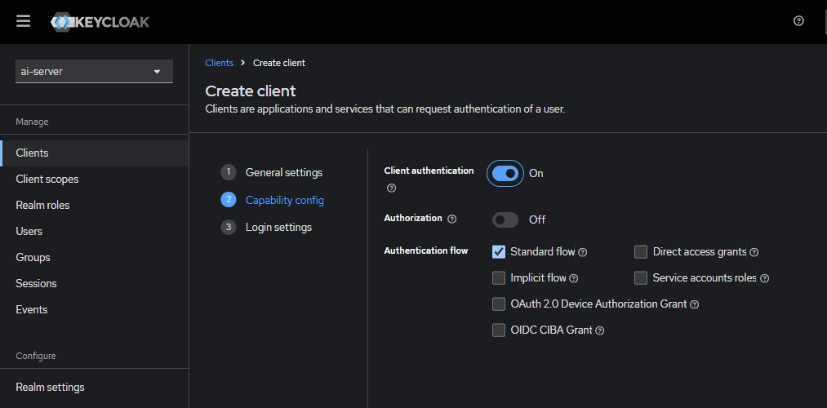Open Events section

point(95,309)
